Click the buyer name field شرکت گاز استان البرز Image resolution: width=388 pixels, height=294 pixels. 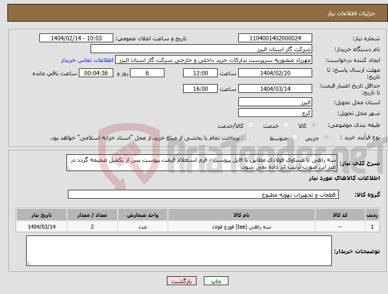[x=201, y=49]
